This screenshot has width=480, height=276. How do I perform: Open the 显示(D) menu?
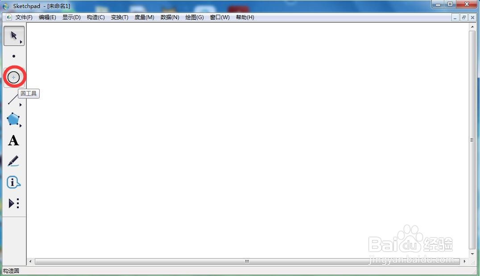[72, 17]
